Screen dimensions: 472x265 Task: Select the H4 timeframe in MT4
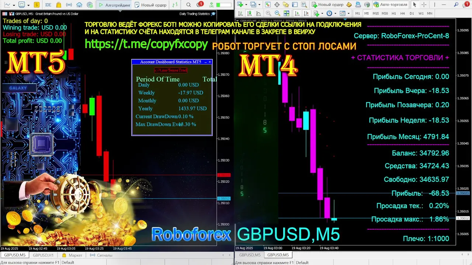(403, 13)
